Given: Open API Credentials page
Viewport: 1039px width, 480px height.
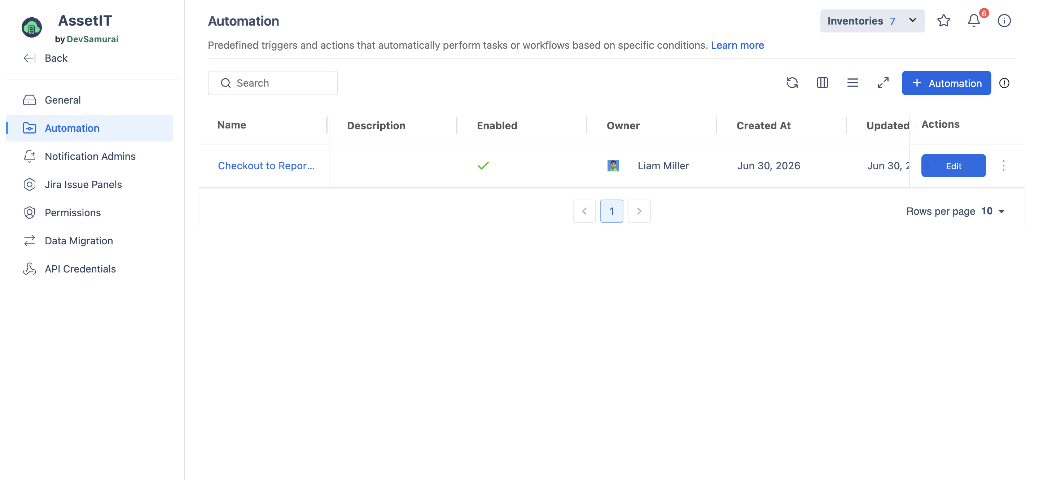Looking at the screenshot, I should 89,269.
